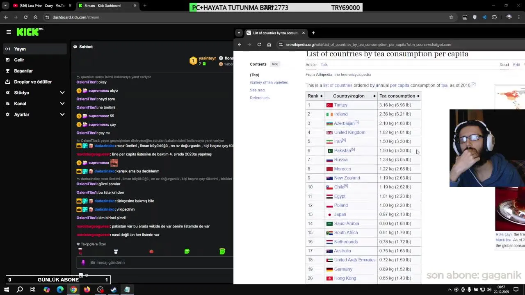The image size is (525, 295).
Task: Jump to the References section
Action: coord(260,98)
